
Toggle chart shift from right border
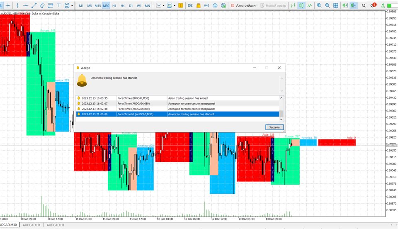pos(353,5)
